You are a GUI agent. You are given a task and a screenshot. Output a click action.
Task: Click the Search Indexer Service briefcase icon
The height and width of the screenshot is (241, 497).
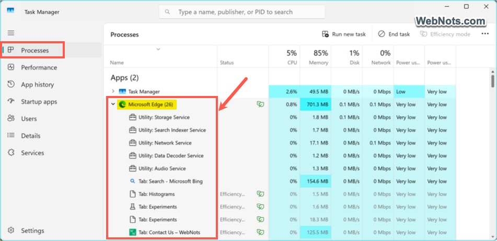(133, 130)
